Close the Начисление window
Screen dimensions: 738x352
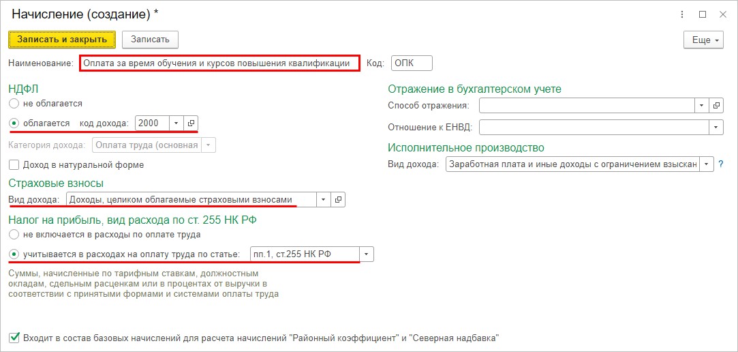click(x=723, y=14)
